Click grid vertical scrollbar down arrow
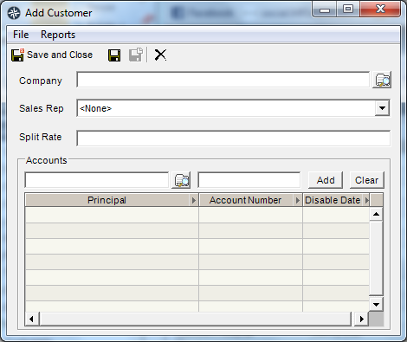Image resolution: width=407 pixels, height=342 pixels. pyautogui.click(x=376, y=304)
